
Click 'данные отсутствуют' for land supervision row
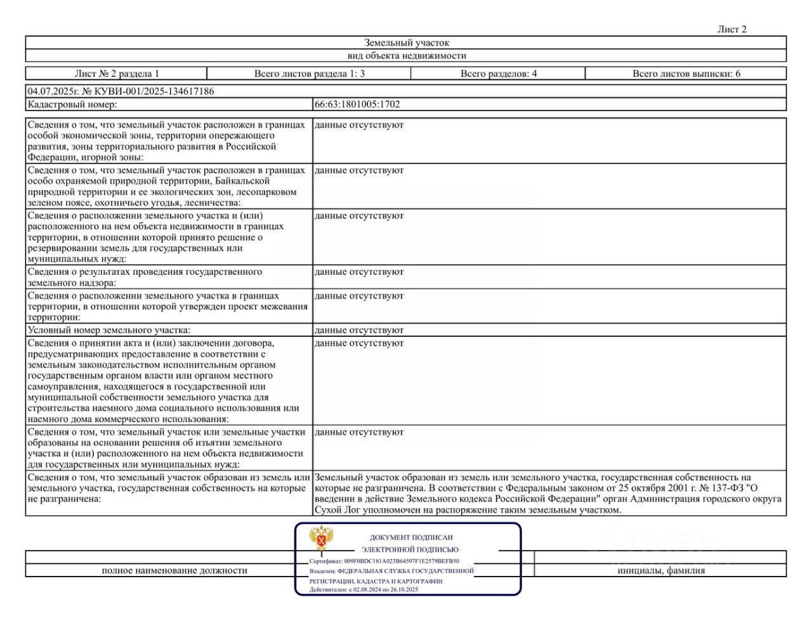(359, 272)
